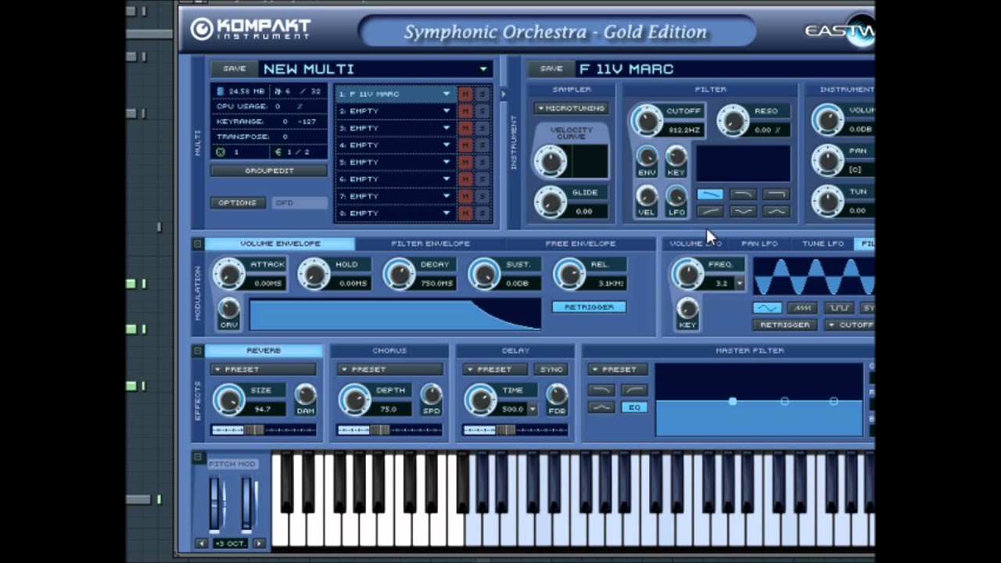Switch to the Volume Envelope tab
This screenshot has height=563, width=1001.
tap(280, 244)
